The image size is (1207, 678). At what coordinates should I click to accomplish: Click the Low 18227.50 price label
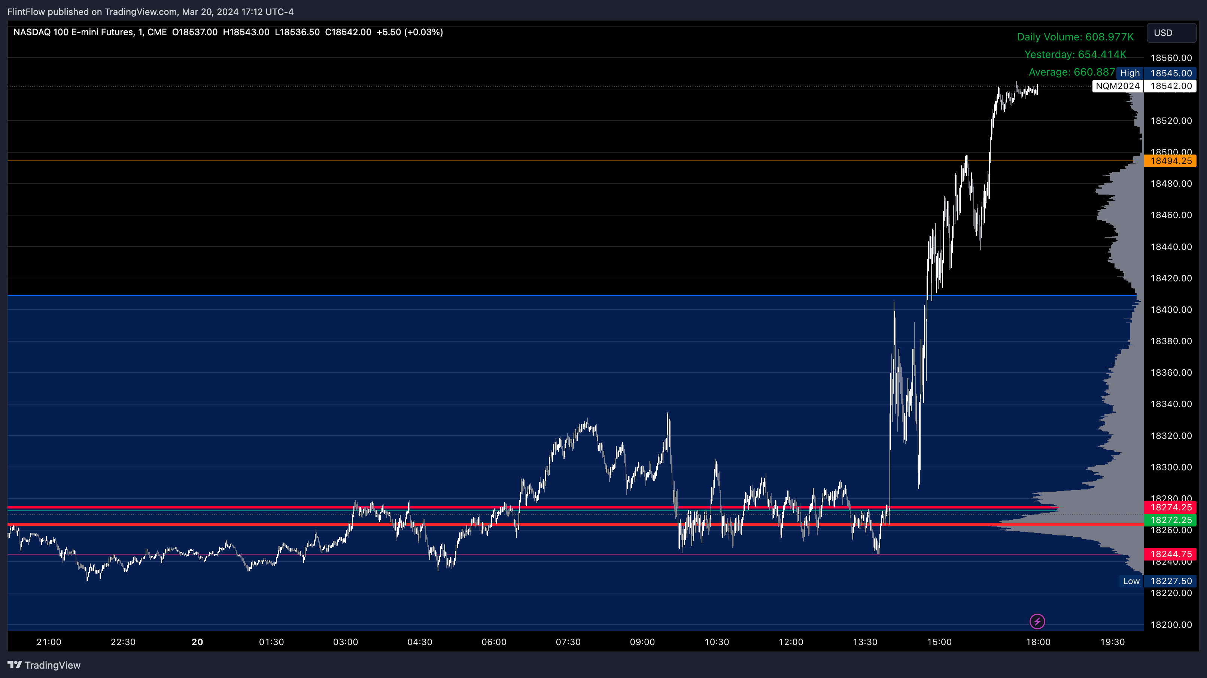click(1158, 581)
